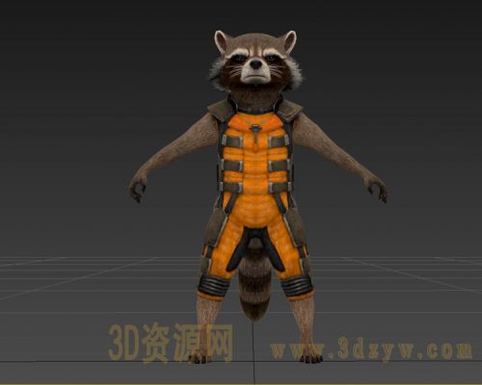Screen dimensions: 482x385
Task: Select the raccoon's foot on the right
Action: [311, 357]
